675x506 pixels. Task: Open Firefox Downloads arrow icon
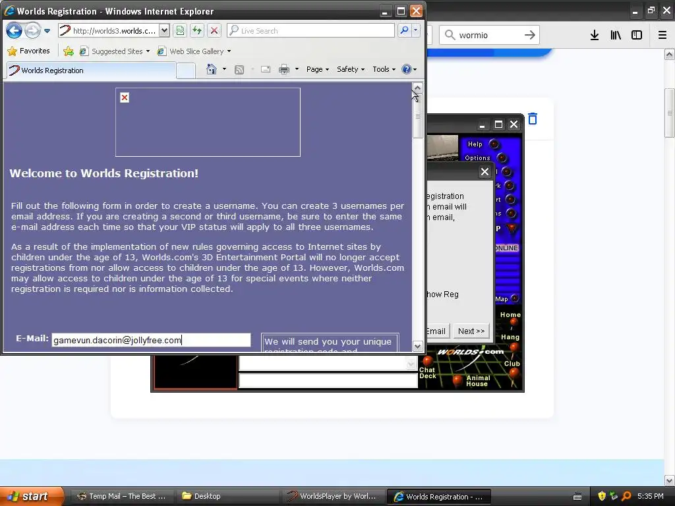(595, 36)
